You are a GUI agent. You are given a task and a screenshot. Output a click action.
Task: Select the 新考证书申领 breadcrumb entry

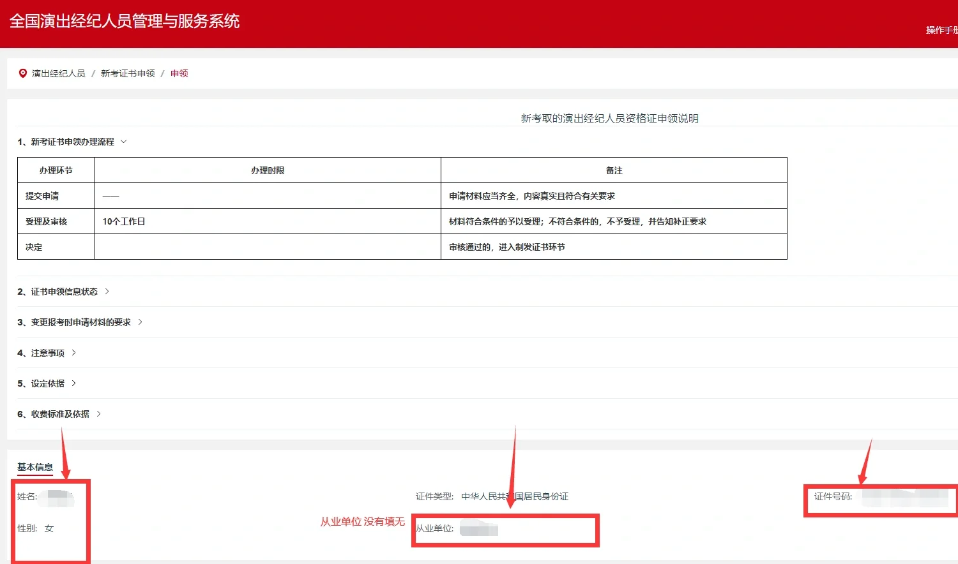(127, 73)
